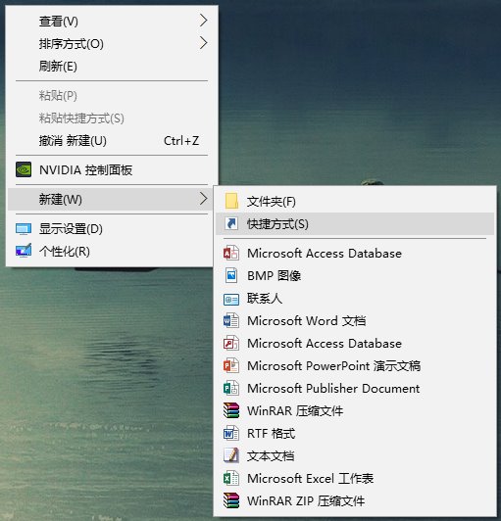
Task: Click the Microsoft Publisher Document icon
Action: click(x=231, y=388)
